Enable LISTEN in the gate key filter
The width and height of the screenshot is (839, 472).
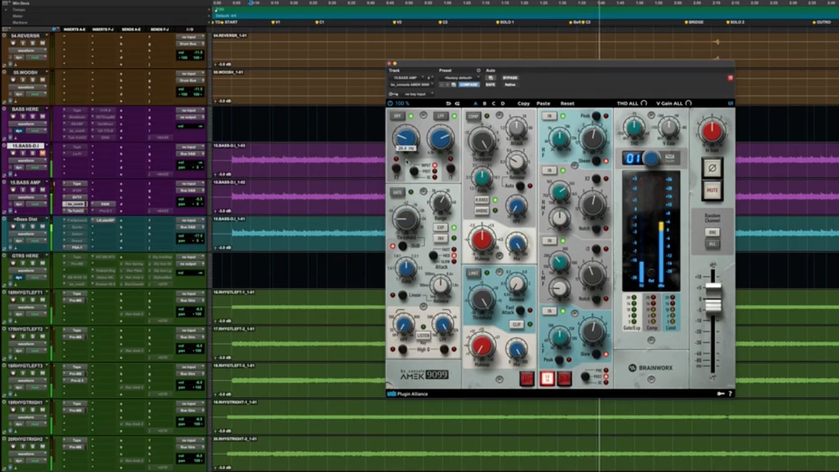(x=423, y=335)
